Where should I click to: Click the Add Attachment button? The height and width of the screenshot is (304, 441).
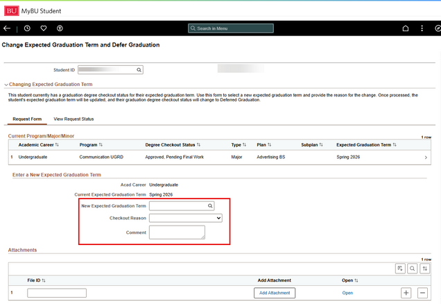pos(275,293)
